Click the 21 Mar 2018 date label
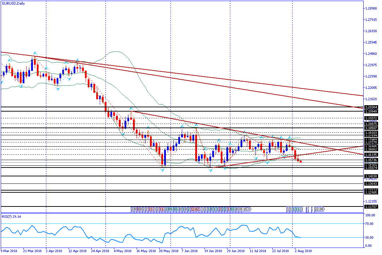382x255 pixels. (33, 251)
